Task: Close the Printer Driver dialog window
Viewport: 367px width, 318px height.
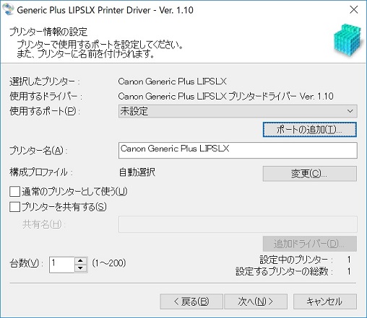Action: [354, 10]
